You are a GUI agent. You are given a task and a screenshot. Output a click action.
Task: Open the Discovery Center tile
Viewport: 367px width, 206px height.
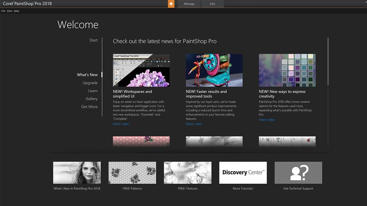[243, 173]
